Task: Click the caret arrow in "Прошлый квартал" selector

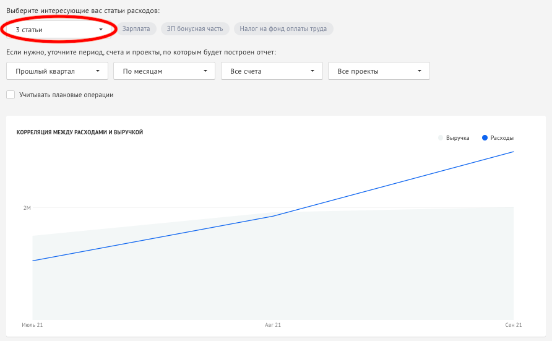Action: pyautogui.click(x=98, y=71)
